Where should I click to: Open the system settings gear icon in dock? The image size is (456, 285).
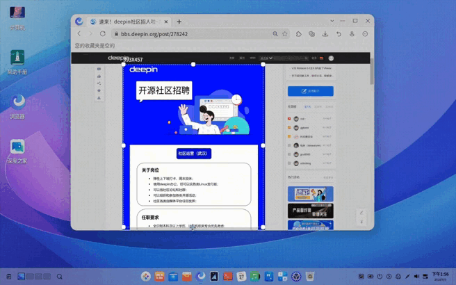click(x=296, y=276)
